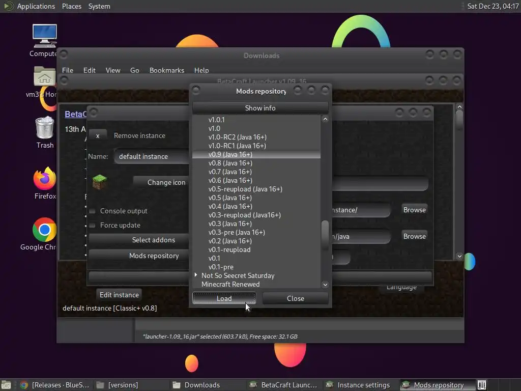521x391 pixels.
Task: Click the workspace switcher icon in bottom panel
Action: tap(482, 385)
